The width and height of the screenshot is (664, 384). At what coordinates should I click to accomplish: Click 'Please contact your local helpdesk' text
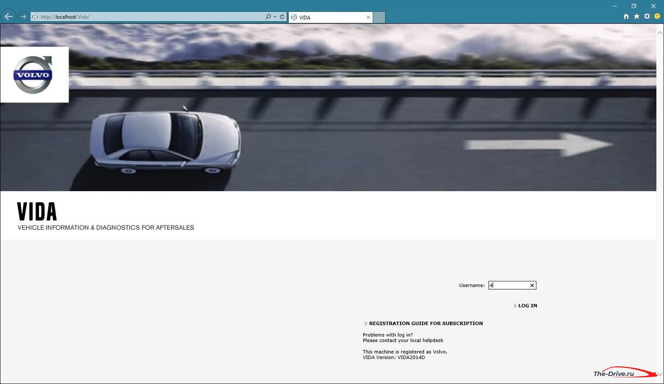[x=403, y=340]
